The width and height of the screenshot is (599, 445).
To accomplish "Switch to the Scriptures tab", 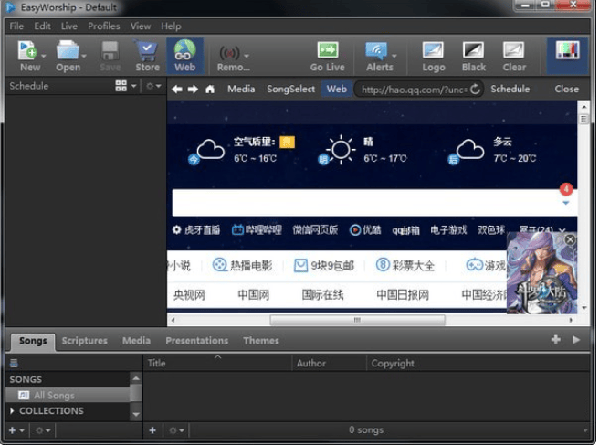I will (x=84, y=341).
